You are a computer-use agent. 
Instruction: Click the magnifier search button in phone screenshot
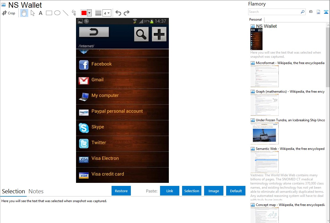[141, 34]
